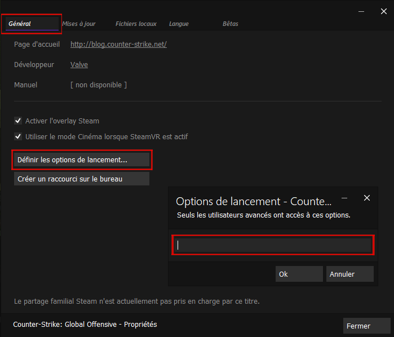Viewport: 394px width, 337px height.
Task: Click the 'Développeur' label
Action: click(x=34, y=65)
